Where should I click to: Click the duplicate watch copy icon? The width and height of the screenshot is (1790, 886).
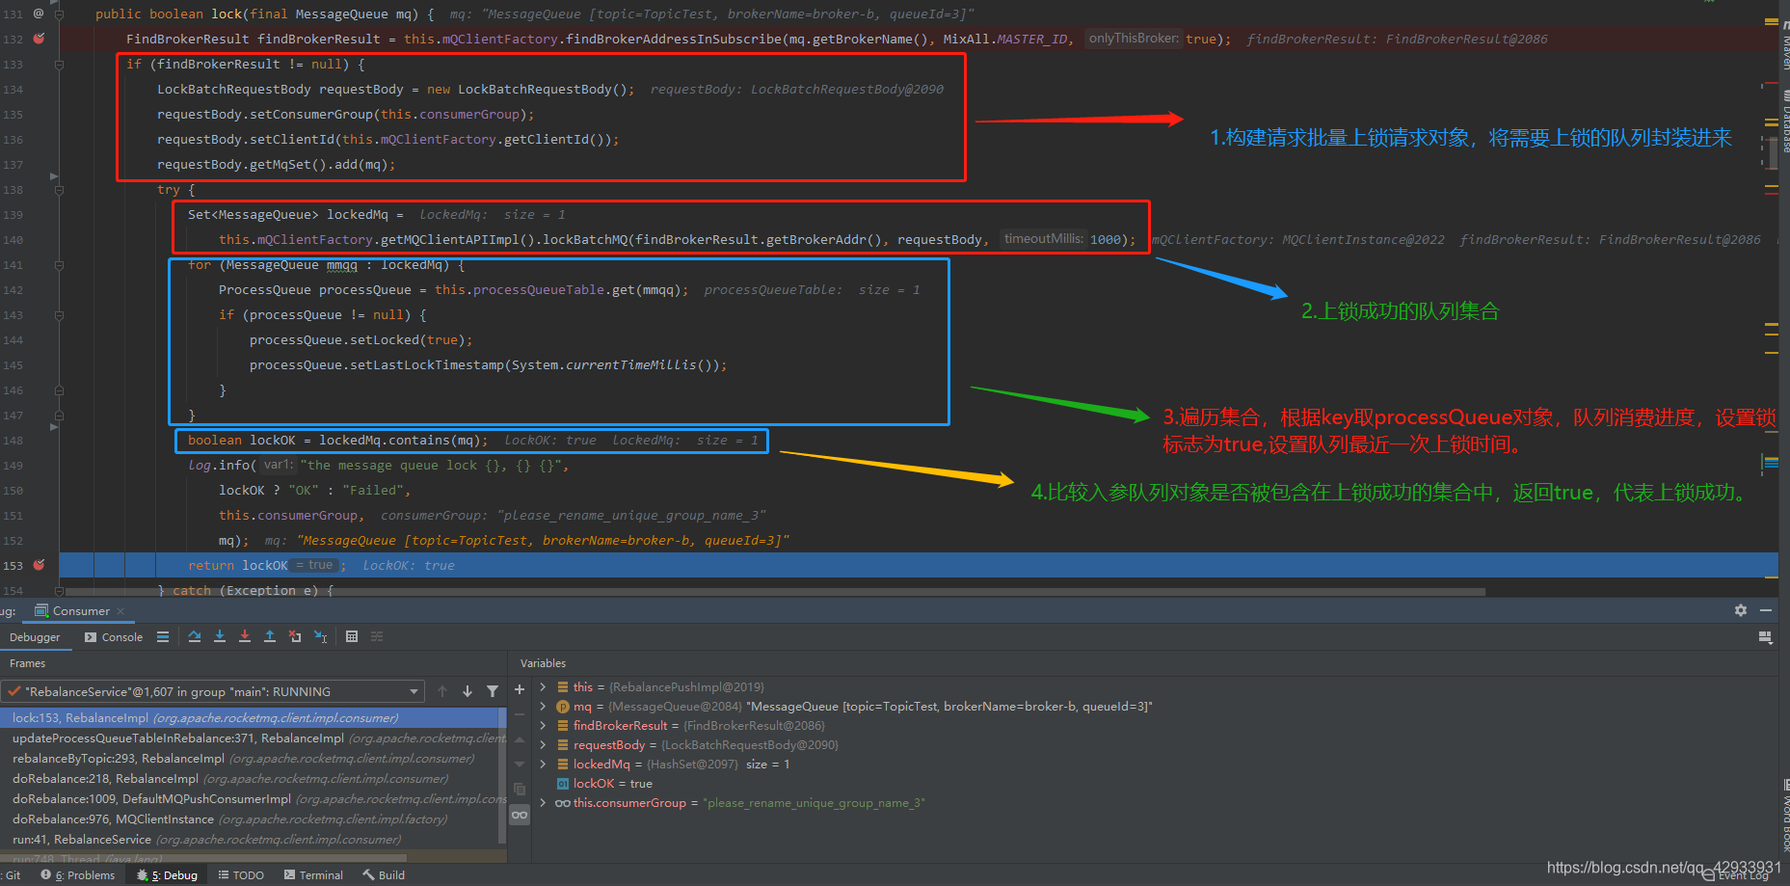click(x=520, y=790)
